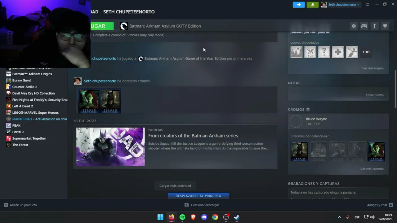Open news headline From creators of Batman Arkham series

point(193,136)
